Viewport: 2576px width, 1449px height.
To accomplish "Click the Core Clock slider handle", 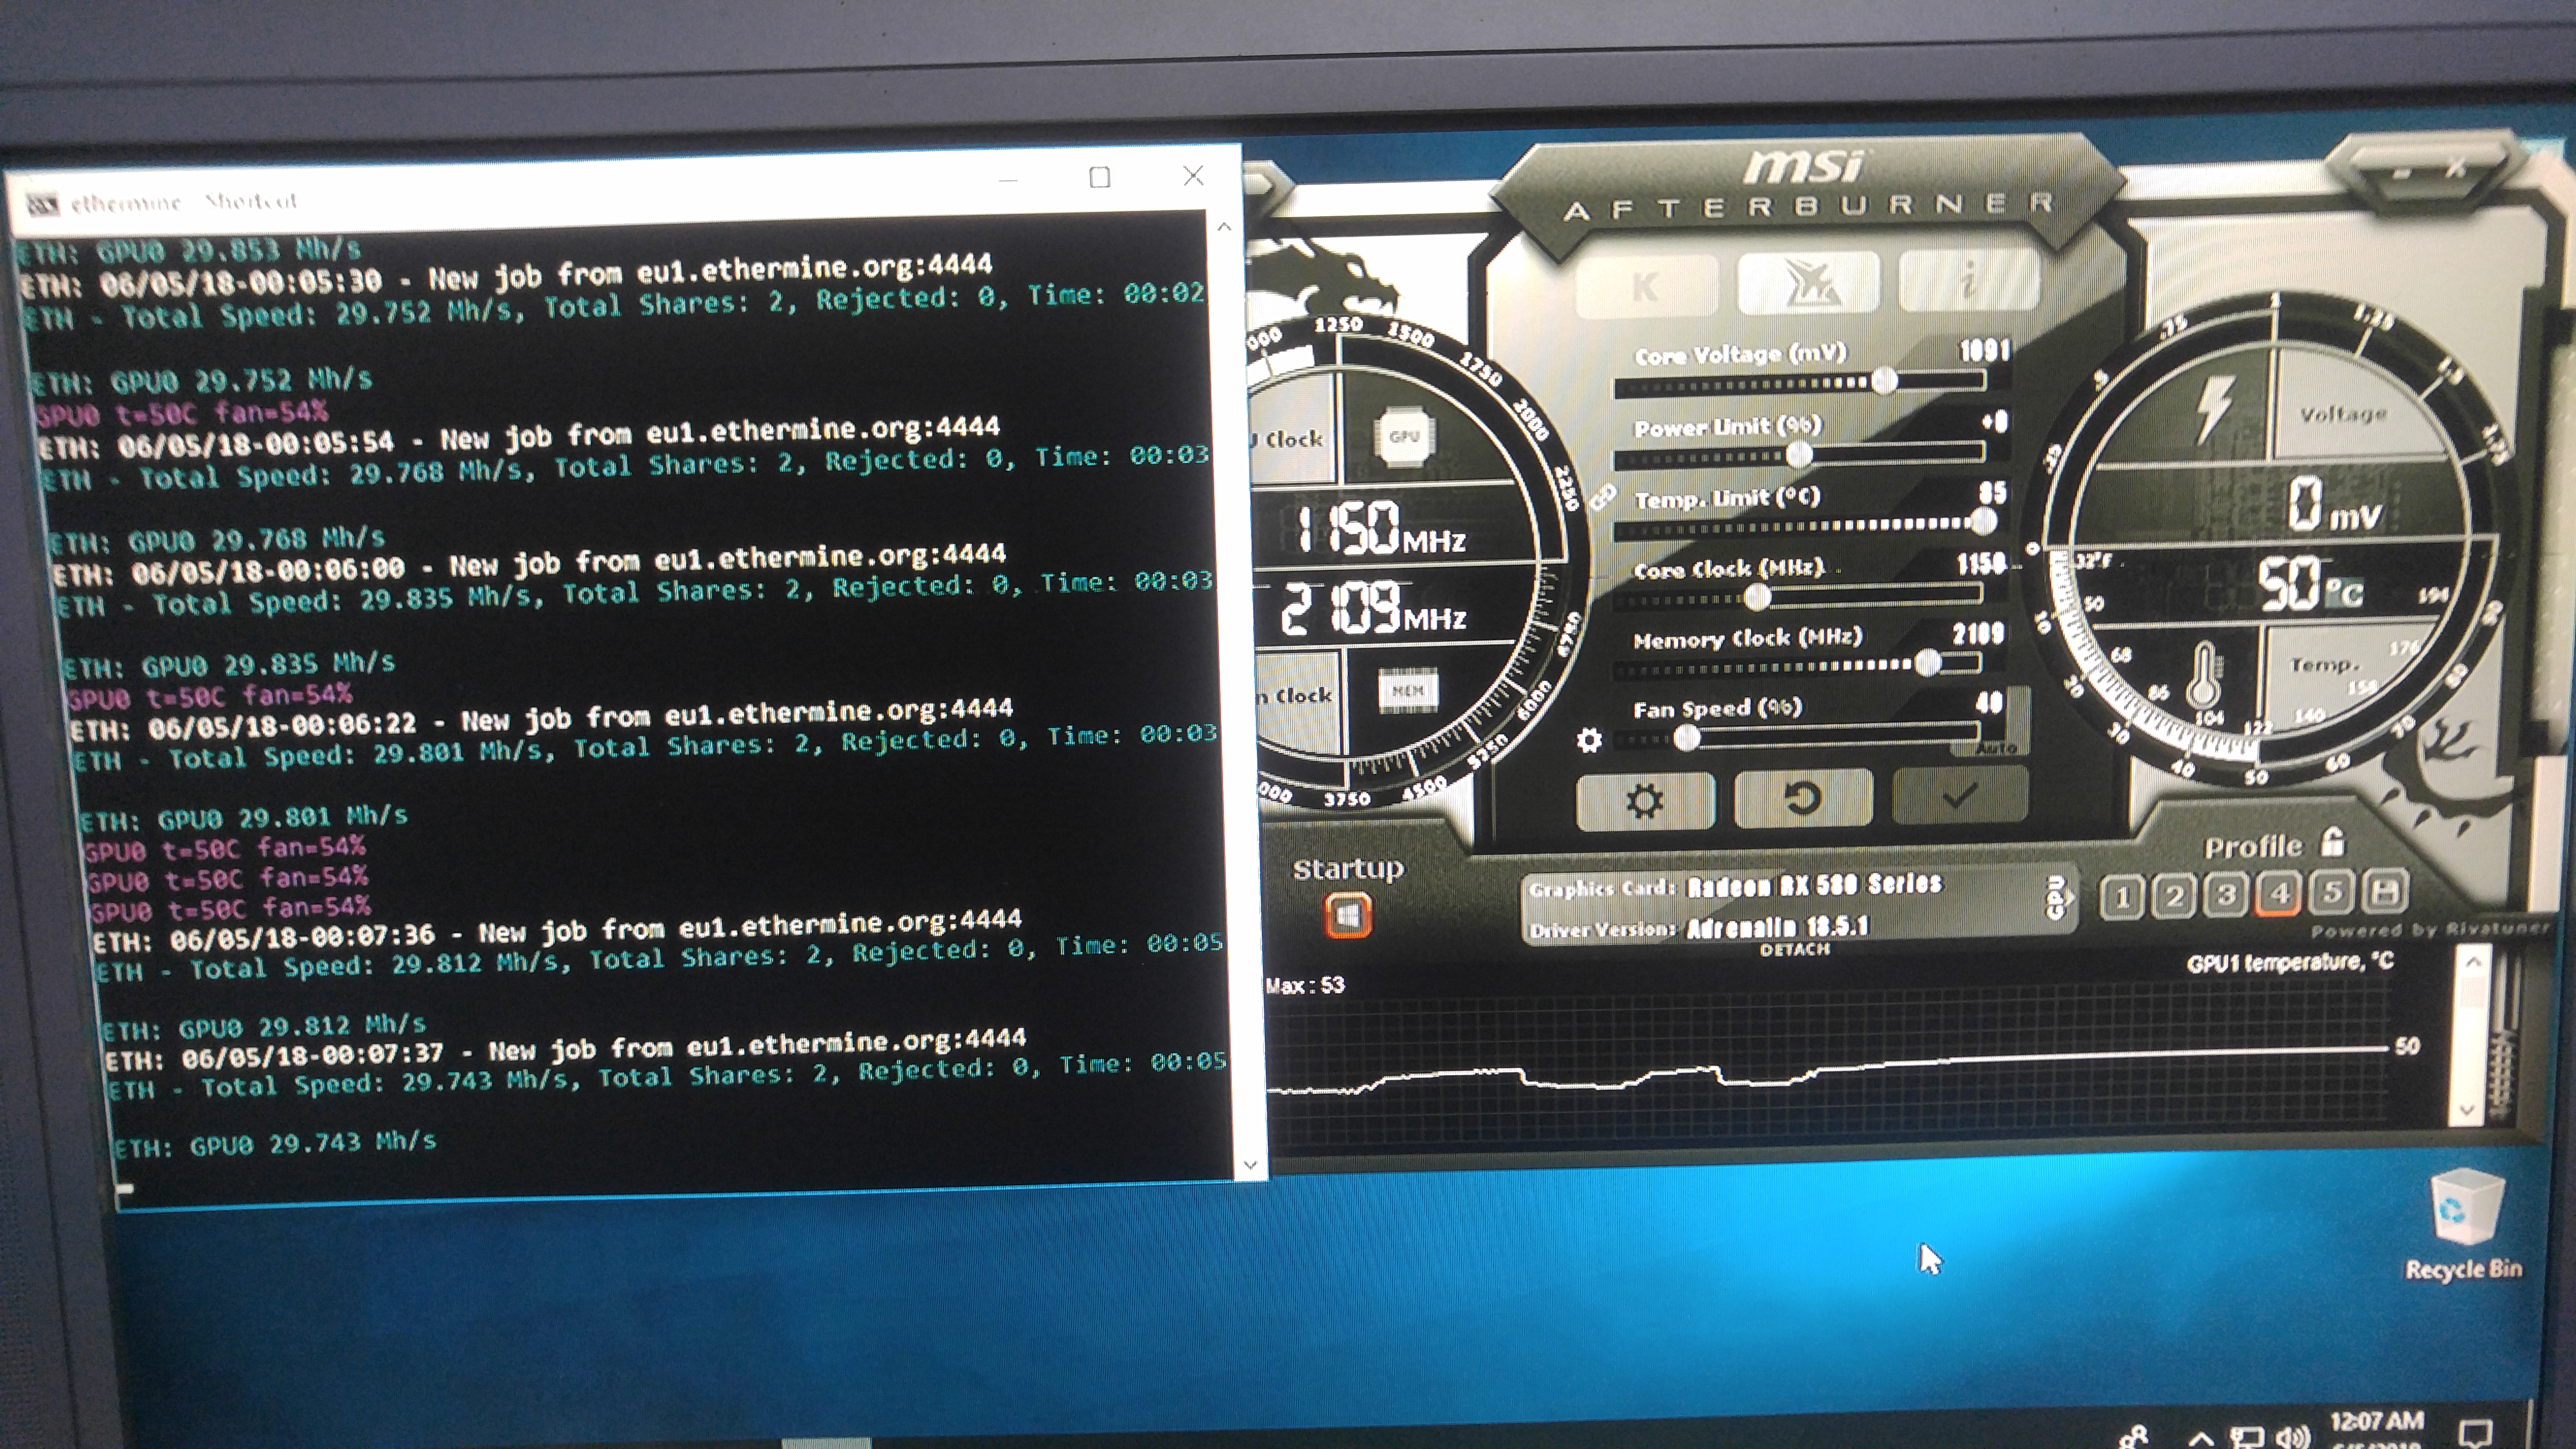I will pos(1757,598).
